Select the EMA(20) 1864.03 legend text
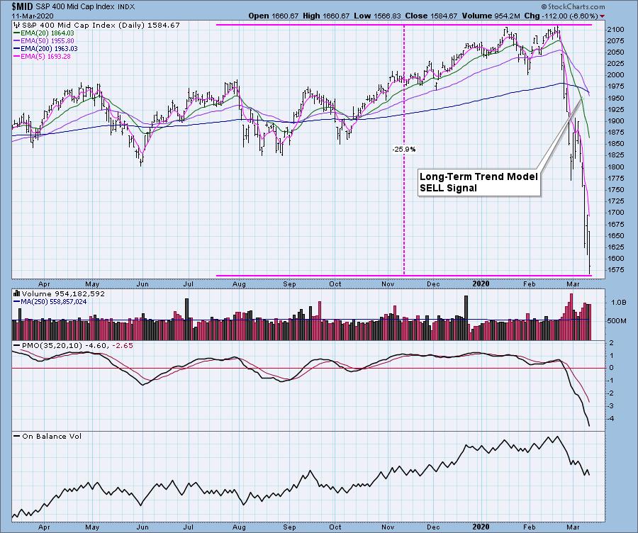This screenshot has height=533, width=638. click(47, 33)
